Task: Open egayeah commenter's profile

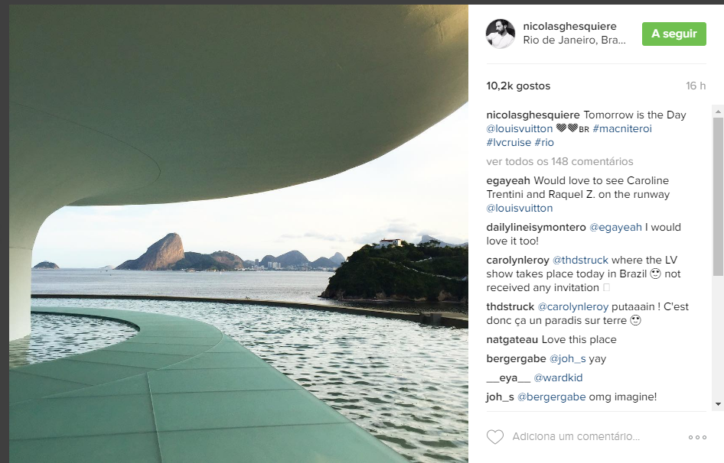Action: coord(508,181)
